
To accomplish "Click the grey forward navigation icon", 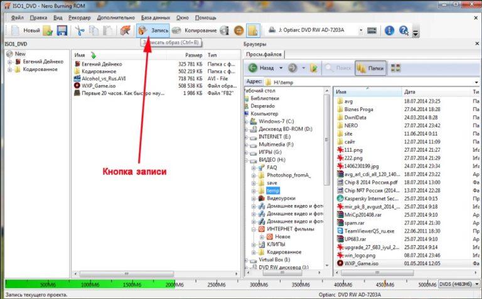I will click(x=292, y=68).
